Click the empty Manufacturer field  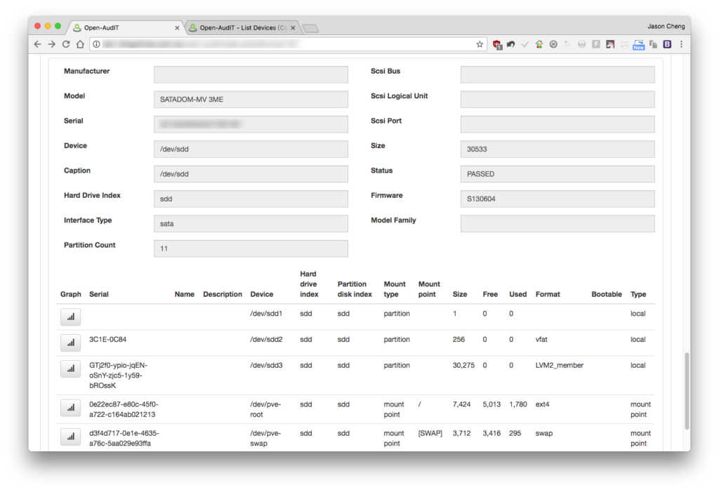pos(251,74)
